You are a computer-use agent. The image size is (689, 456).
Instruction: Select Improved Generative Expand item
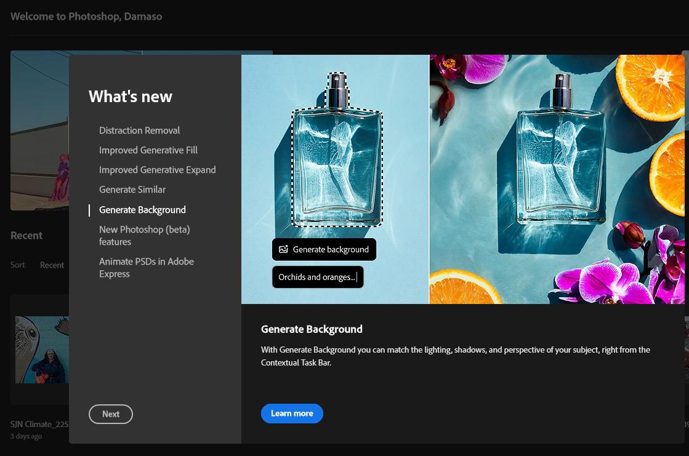[x=157, y=170]
